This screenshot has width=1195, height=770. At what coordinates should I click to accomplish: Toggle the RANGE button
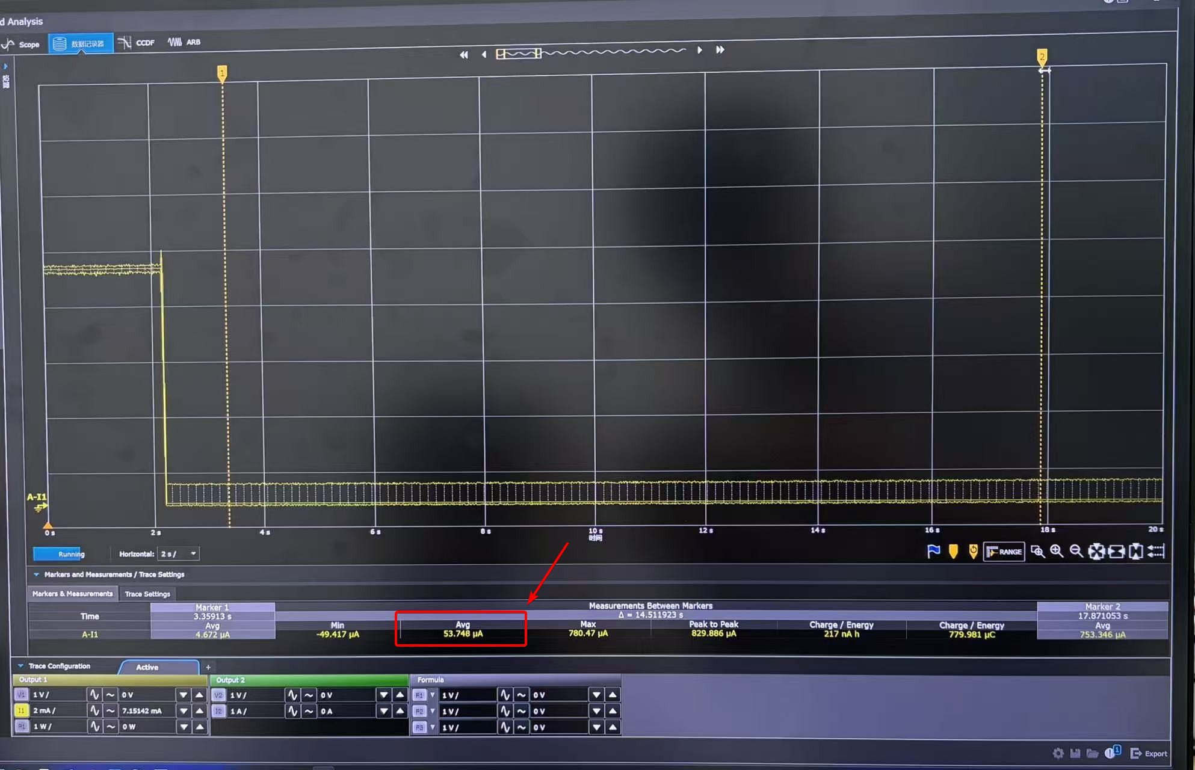coord(1004,551)
